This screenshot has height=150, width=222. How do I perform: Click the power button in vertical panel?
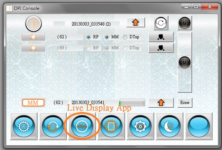(184, 62)
